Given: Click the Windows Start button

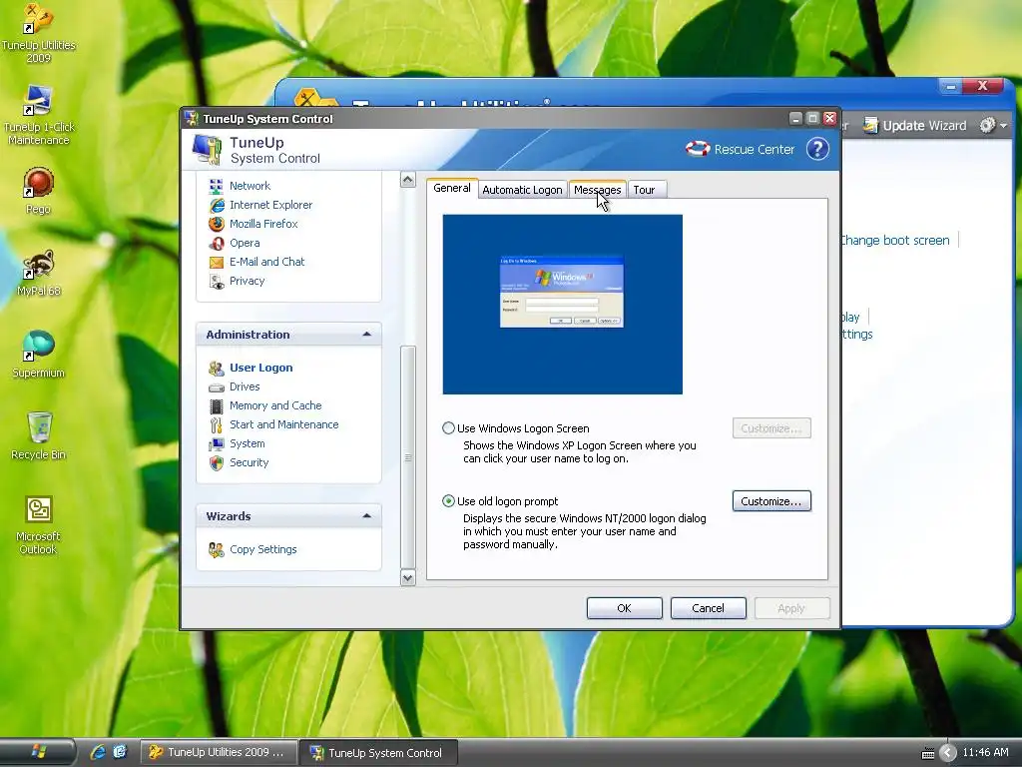Looking at the screenshot, I should pyautogui.click(x=38, y=752).
